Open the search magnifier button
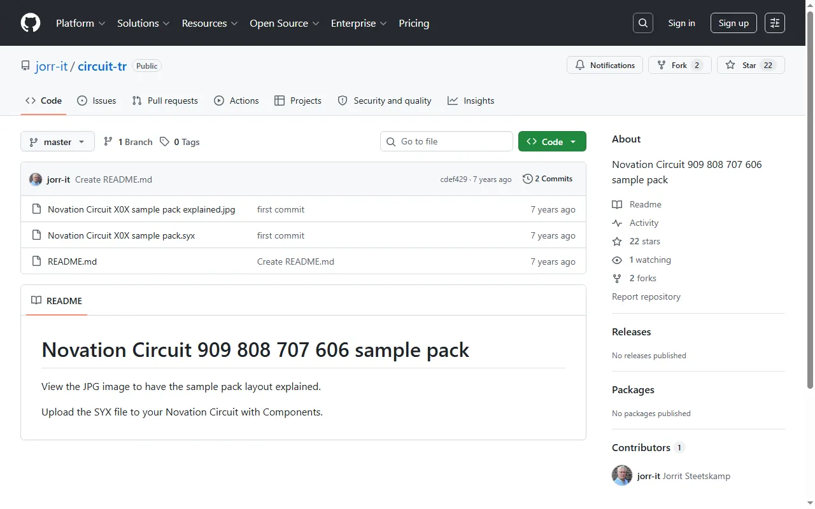Viewport: 815px width, 509px height. (x=643, y=23)
